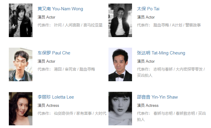The width and height of the screenshot is (211, 128).
Task: Click the photo beside 太保 Po Tai
Action: click(x=120, y=20)
